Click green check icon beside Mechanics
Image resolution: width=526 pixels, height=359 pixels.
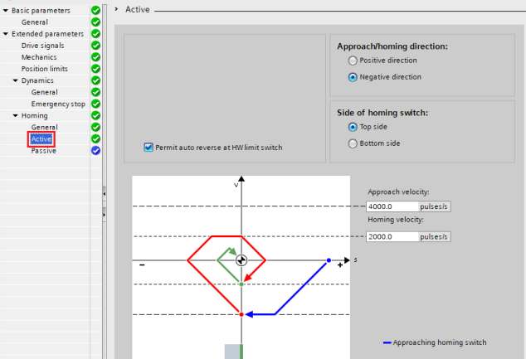(x=95, y=57)
